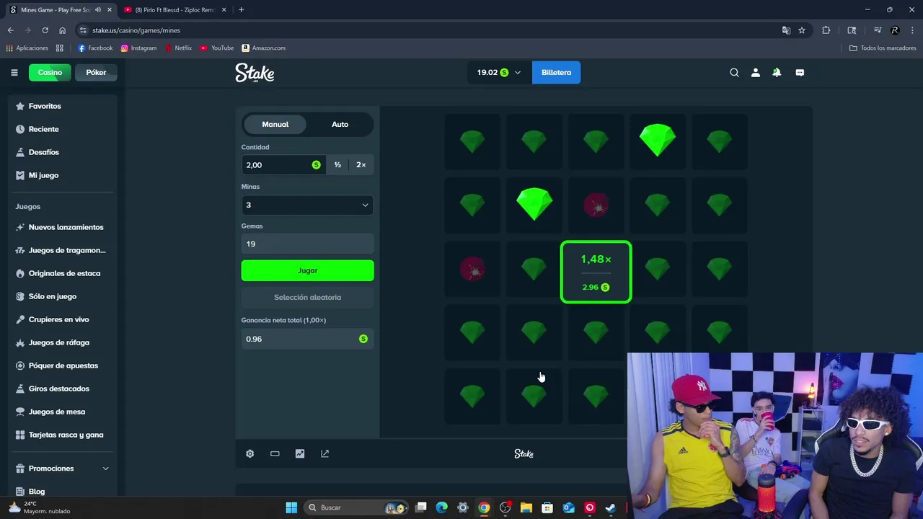The width and height of the screenshot is (923, 519).
Task: Open Chrome media controls icon
Action: (878, 30)
